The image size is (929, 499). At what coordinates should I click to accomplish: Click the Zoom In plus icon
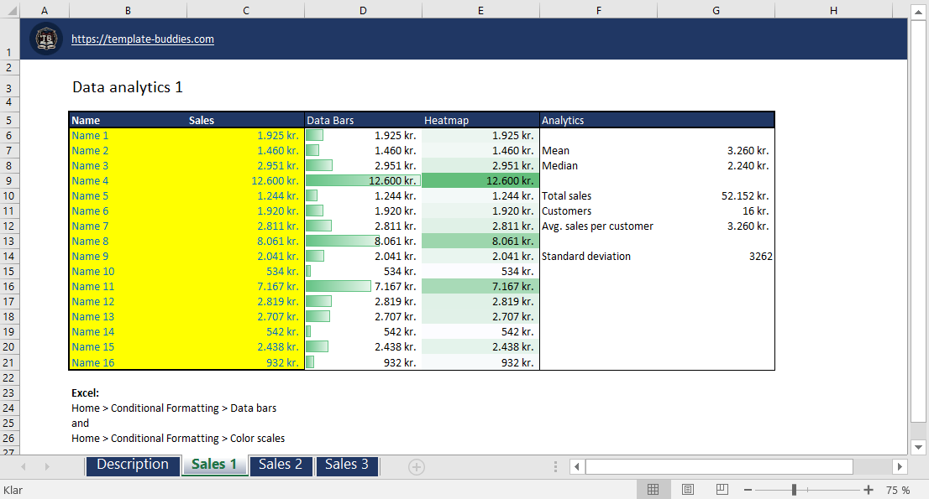pyautogui.click(x=869, y=489)
